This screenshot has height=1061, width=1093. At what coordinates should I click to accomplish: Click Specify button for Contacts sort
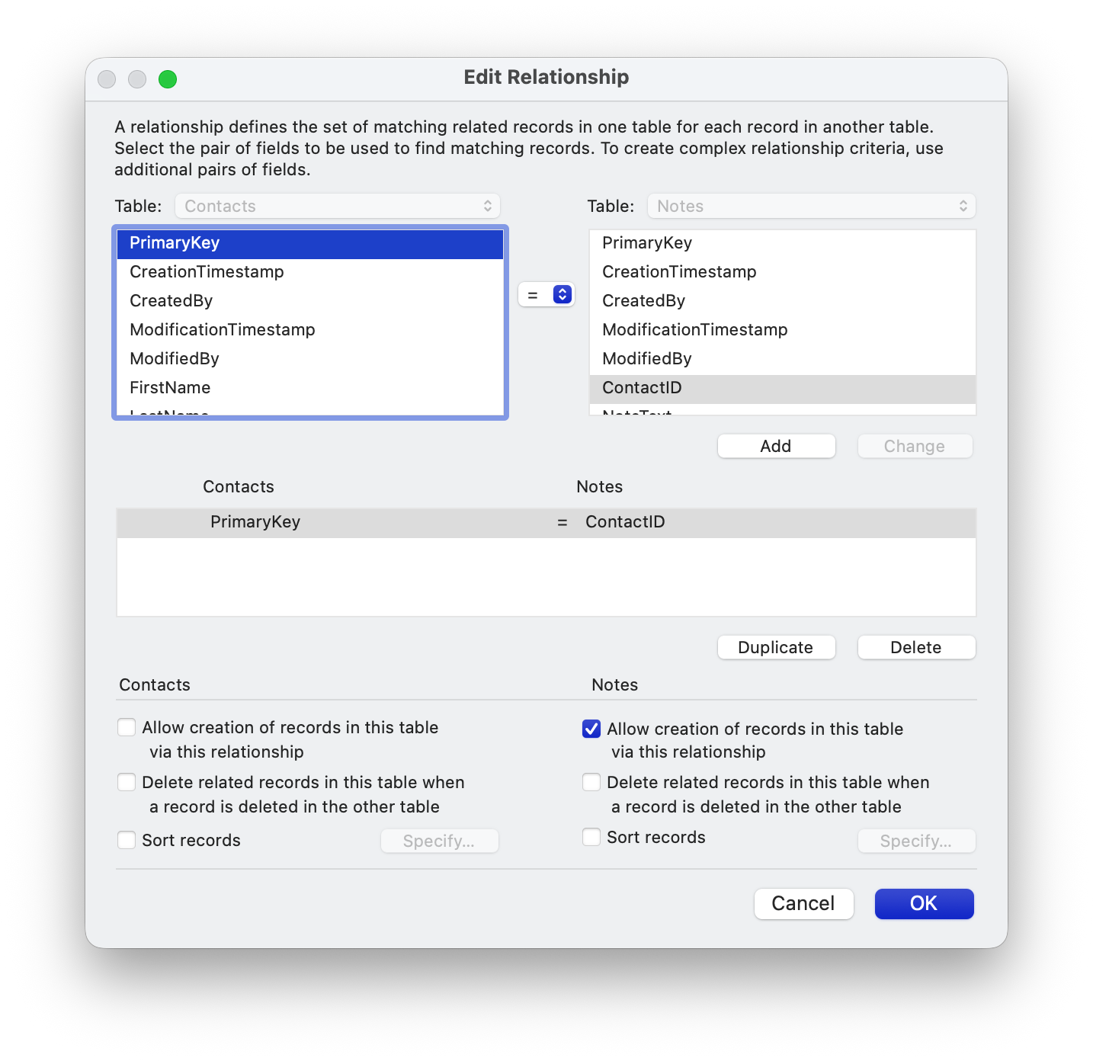click(x=439, y=841)
